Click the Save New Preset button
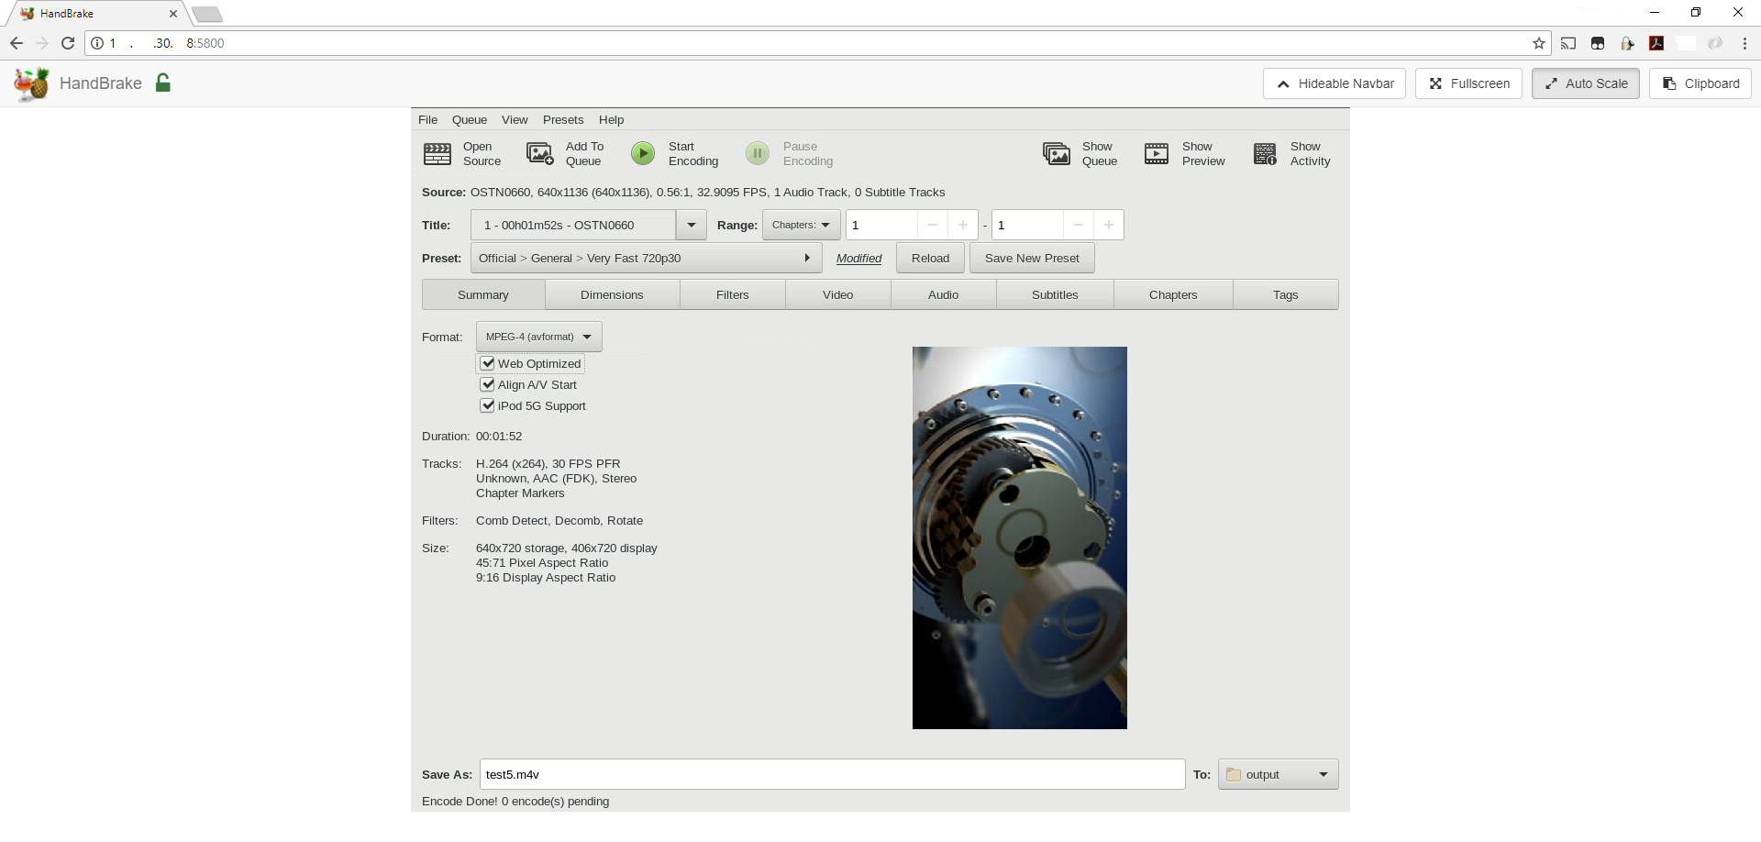Image resolution: width=1761 pixels, height=842 pixels. 1032,259
